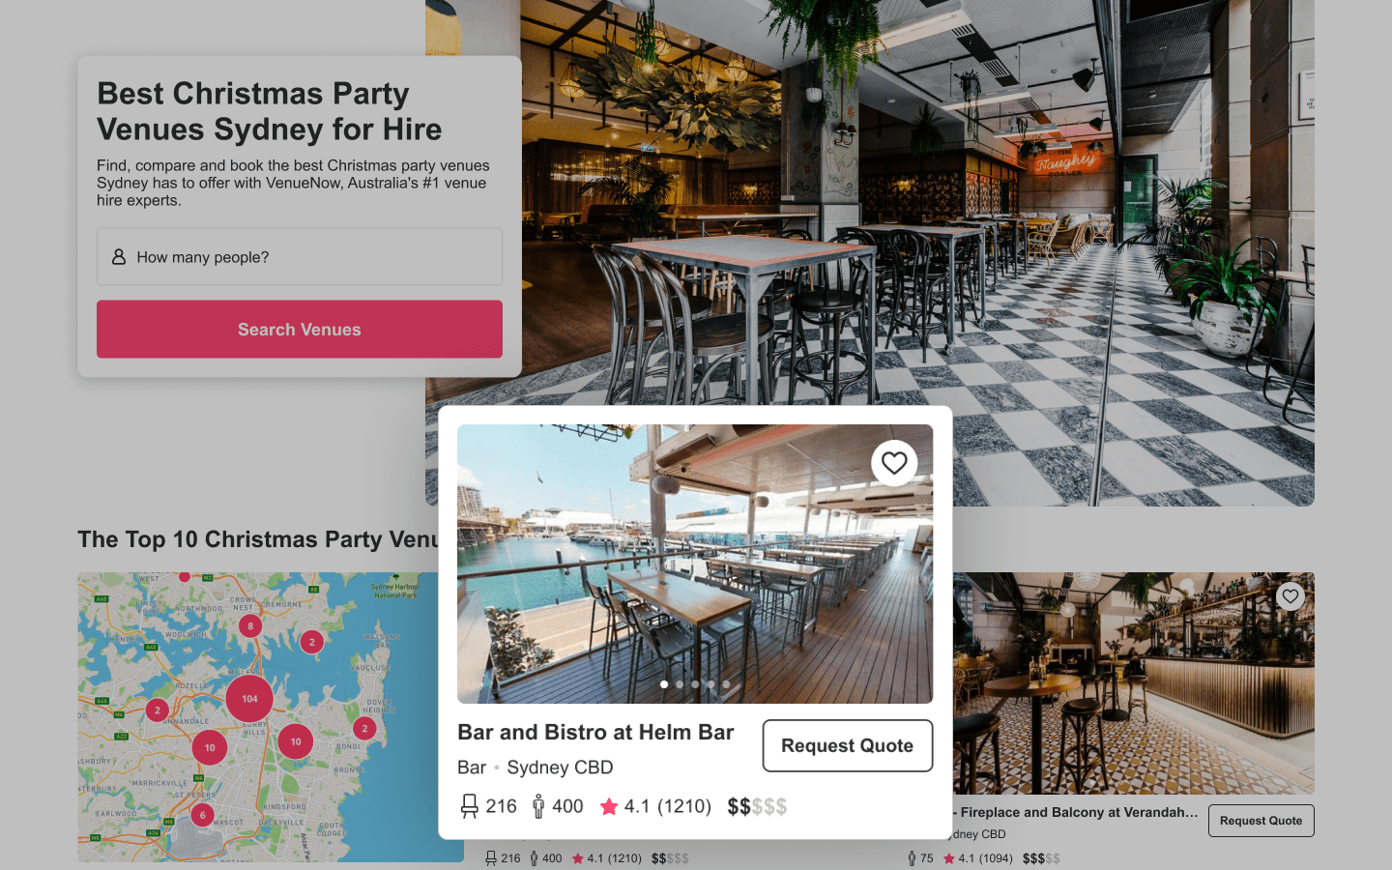
Task: Select the seated capacity chair icon 216
Action: [470, 806]
